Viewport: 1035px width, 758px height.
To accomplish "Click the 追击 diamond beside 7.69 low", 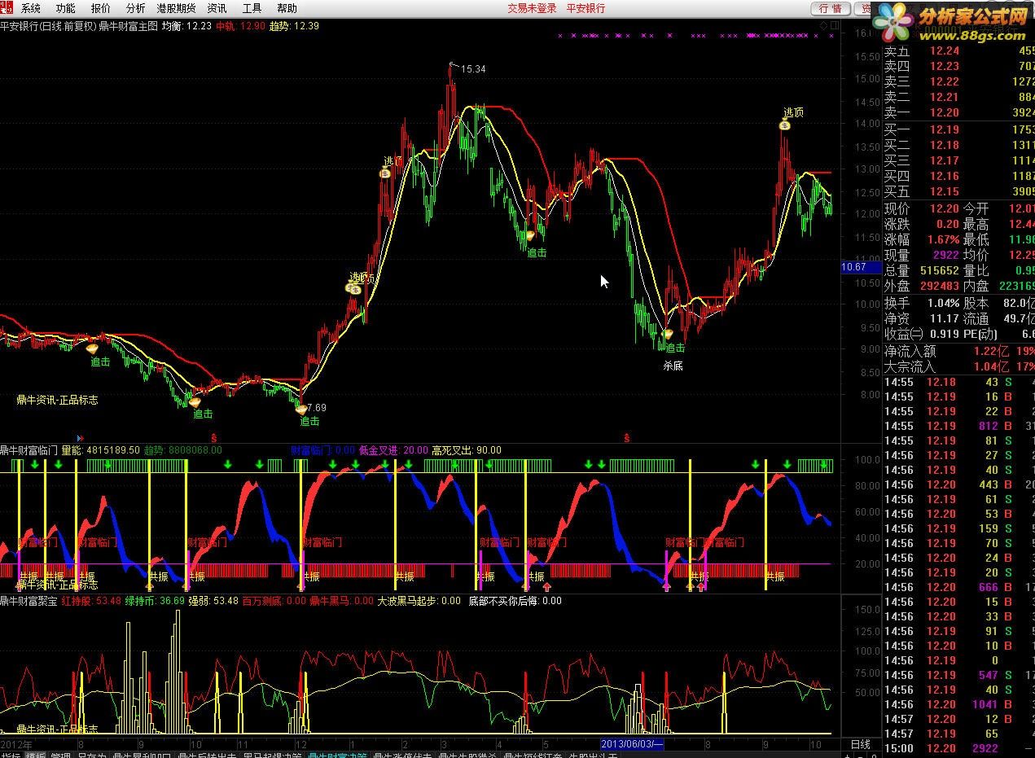I will tap(301, 410).
